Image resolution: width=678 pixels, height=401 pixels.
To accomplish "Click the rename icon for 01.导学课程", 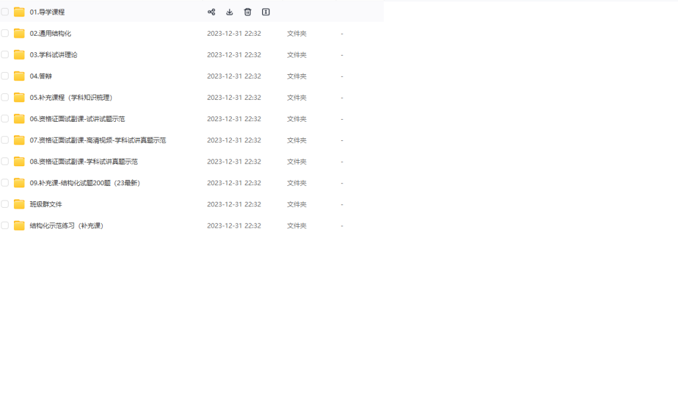I will click(266, 12).
